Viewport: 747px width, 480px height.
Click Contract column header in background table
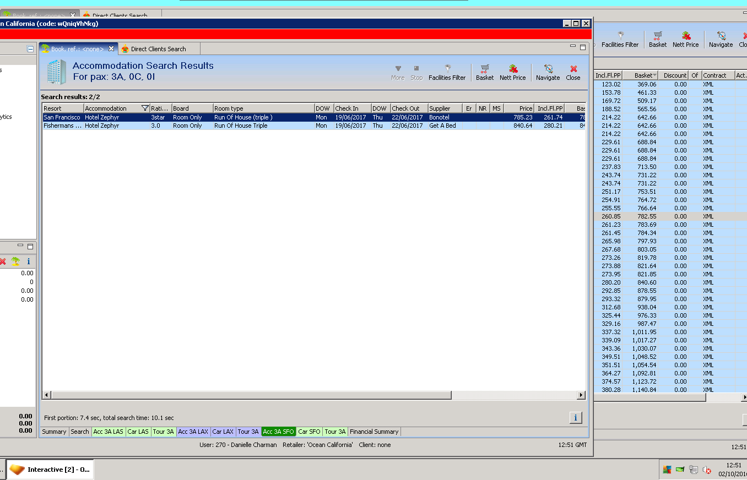[718, 75]
